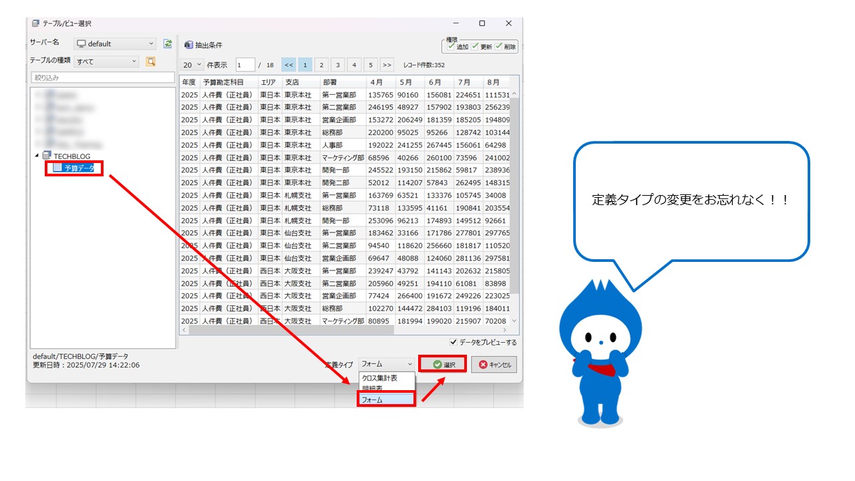Click the TECHBLOG database icon
The image size is (855, 481).
[x=47, y=156]
